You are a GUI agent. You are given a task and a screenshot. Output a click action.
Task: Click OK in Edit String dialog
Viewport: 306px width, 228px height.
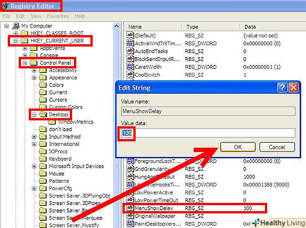237,147
